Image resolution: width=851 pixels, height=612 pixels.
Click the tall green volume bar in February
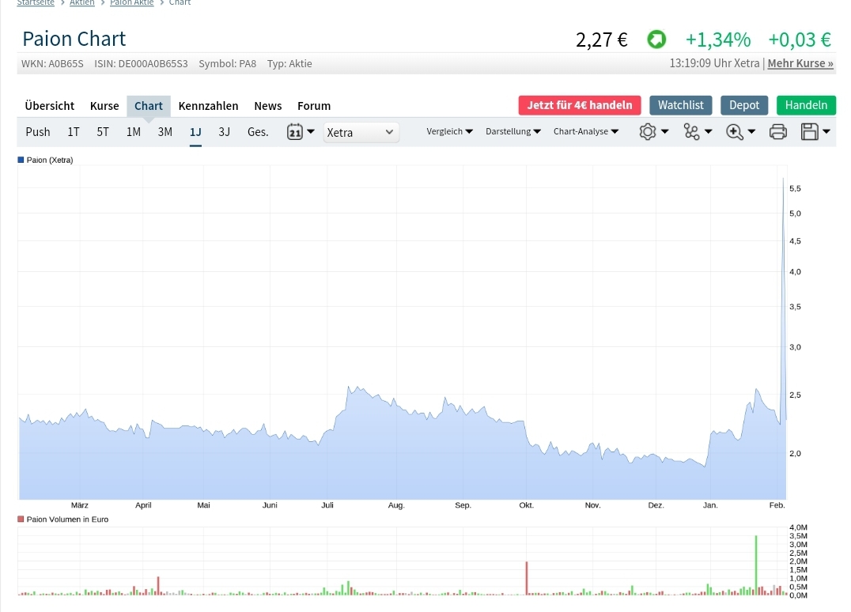tap(756, 565)
